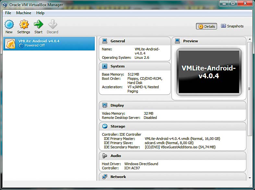The width and height of the screenshot is (255, 190).
Task: Click the VMLite-Android-v4.0.4 preview thumbnail
Action: [209, 72]
